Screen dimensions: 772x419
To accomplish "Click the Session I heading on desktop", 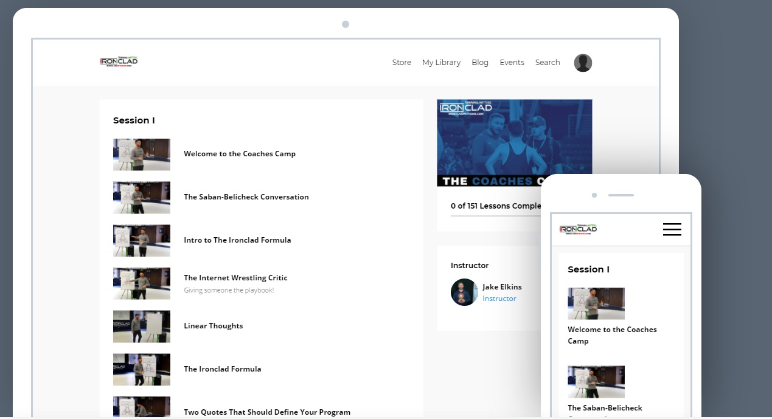I will [134, 120].
